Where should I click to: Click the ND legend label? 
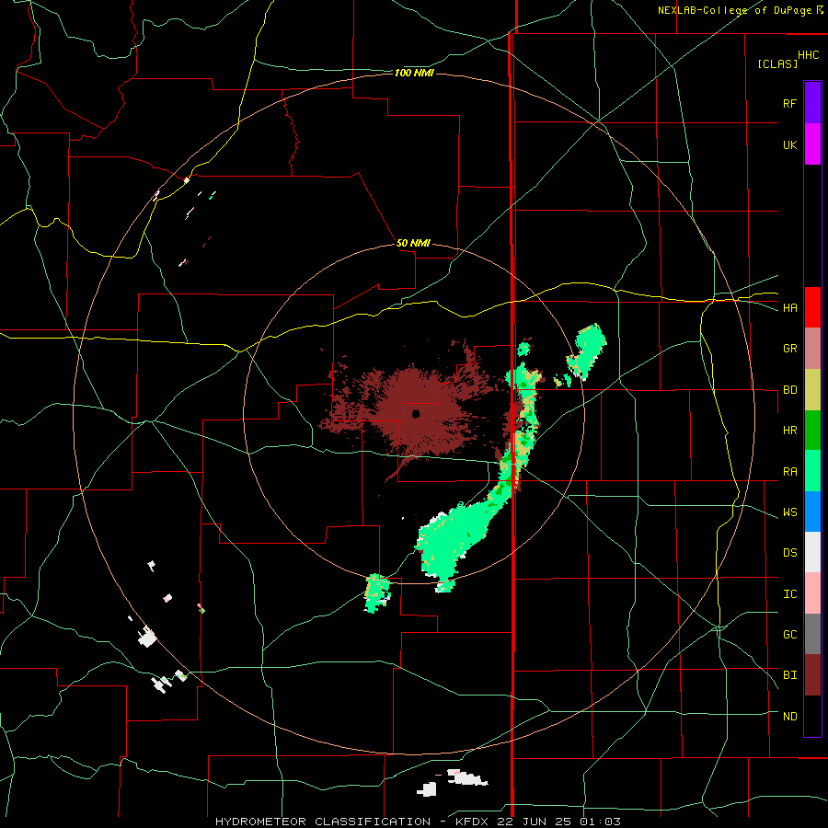click(789, 717)
